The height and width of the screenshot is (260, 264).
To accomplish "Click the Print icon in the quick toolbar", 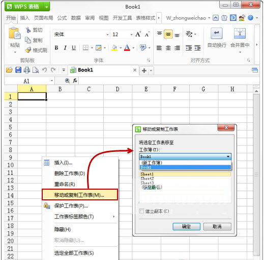I will (27, 70).
